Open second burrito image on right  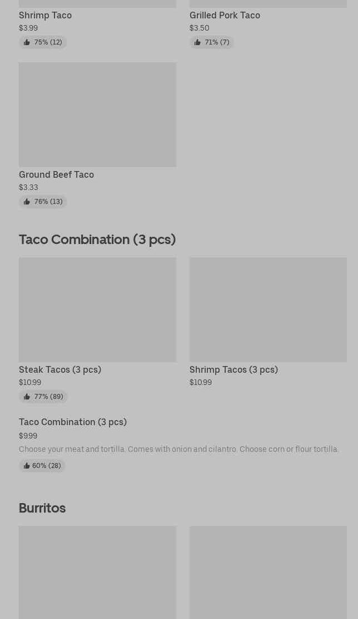(x=268, y=572)
